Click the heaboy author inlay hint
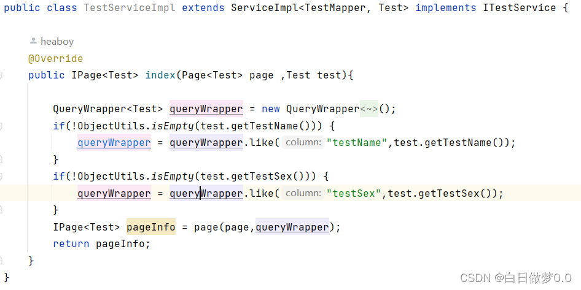581x290 pixels. click(x=52, y=42)
